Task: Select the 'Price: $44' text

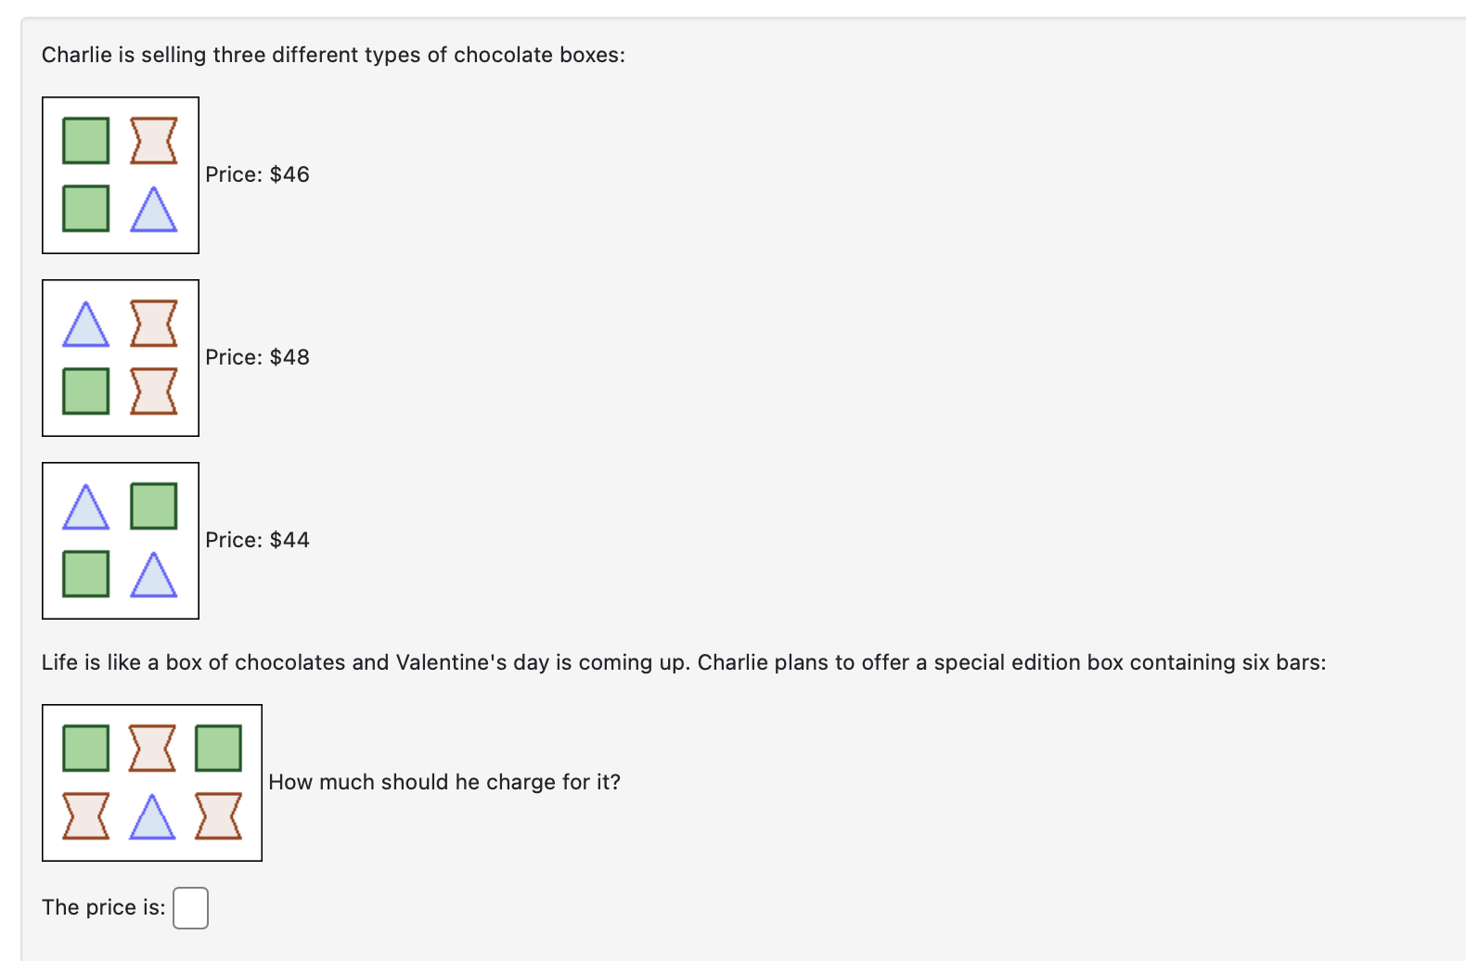Action: coord(257,540)
